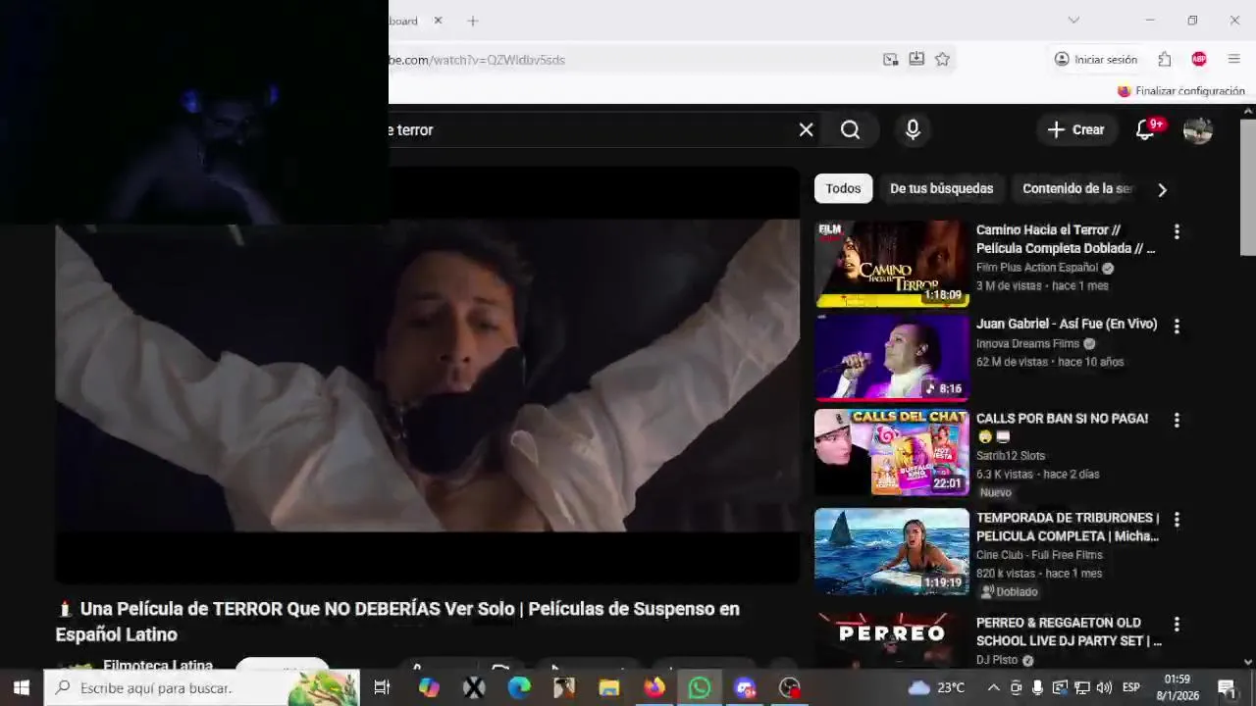
Task: Open the weather 23°C widget
Action: [936, 687]
